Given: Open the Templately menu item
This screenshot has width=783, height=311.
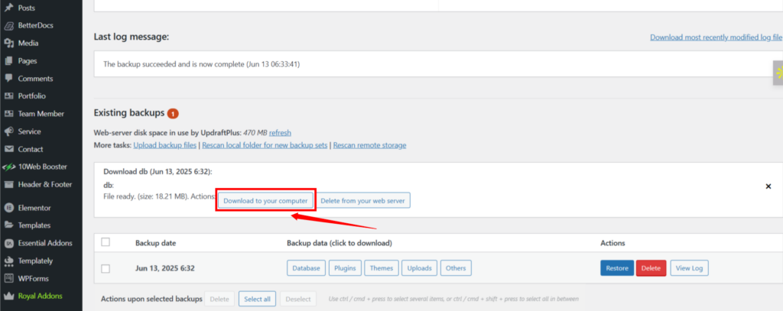Looking at the screenshot, I should 35,261.
